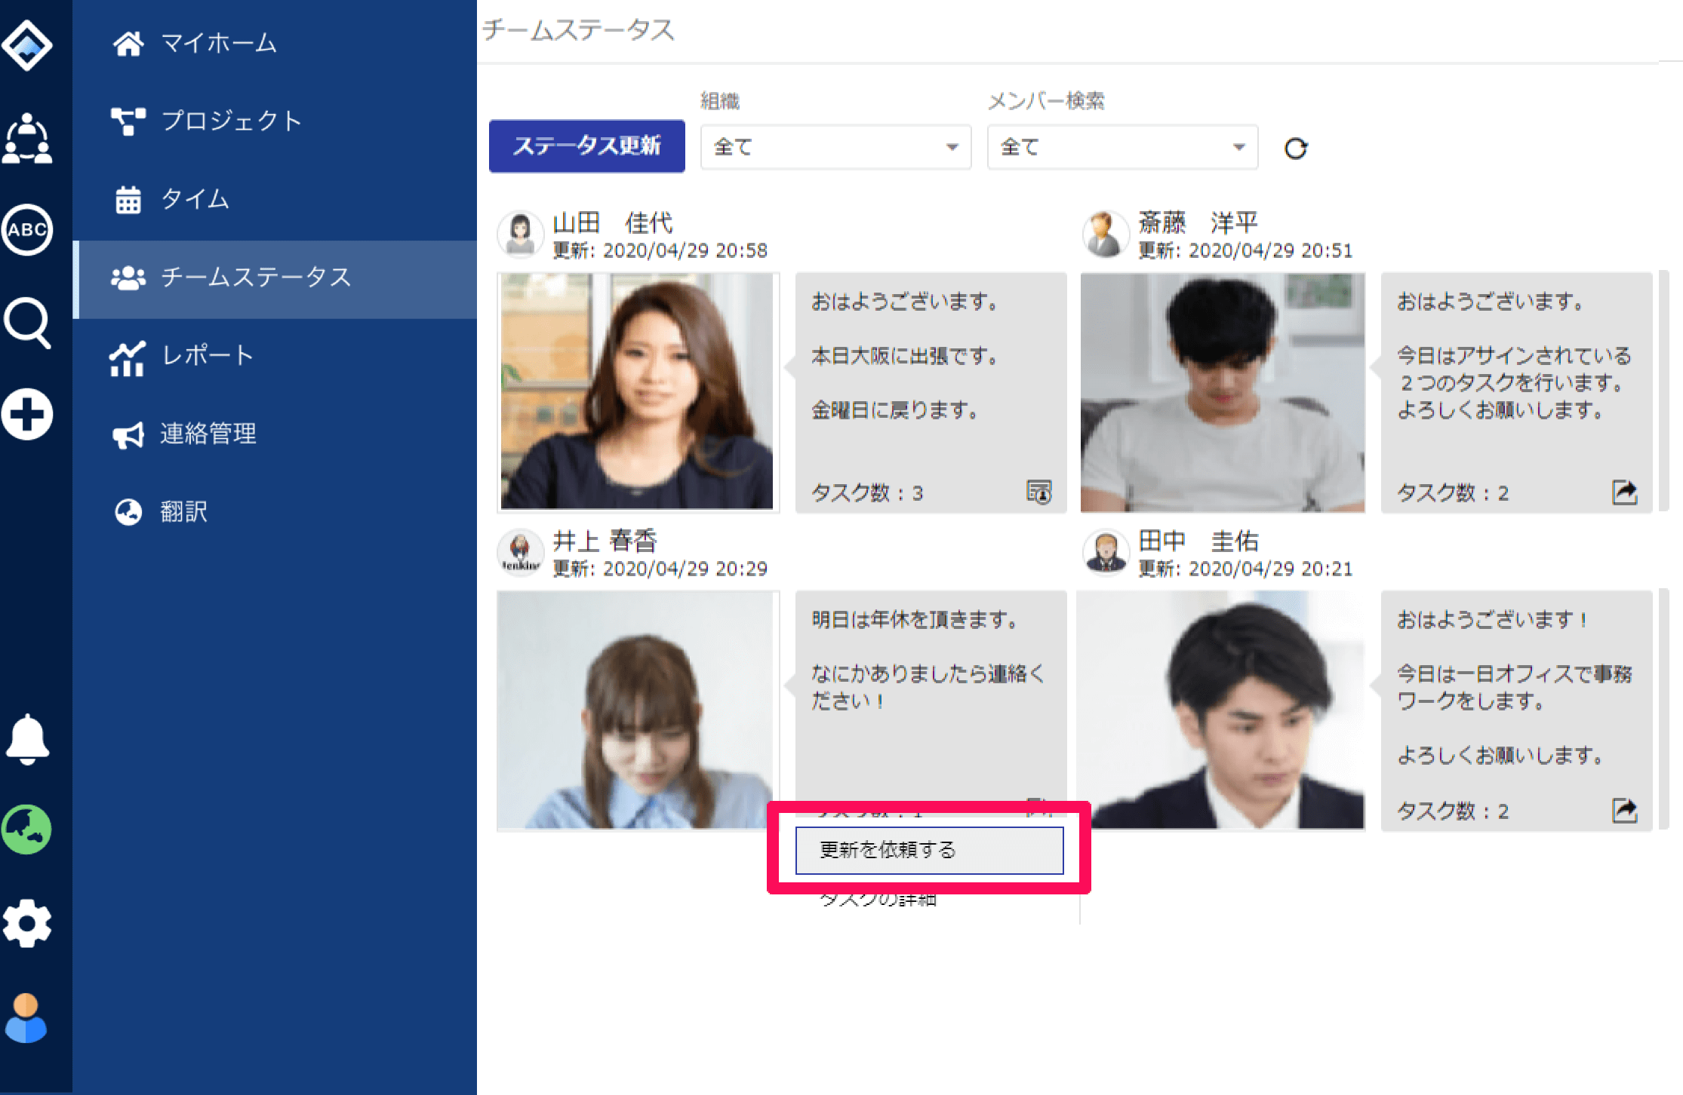
Task: Expand the メンバー検索 dropdown
Action: (1122, 147)
